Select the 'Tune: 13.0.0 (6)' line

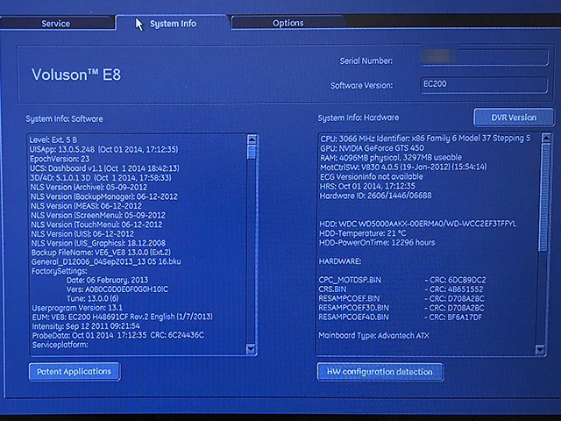[93, 298]
